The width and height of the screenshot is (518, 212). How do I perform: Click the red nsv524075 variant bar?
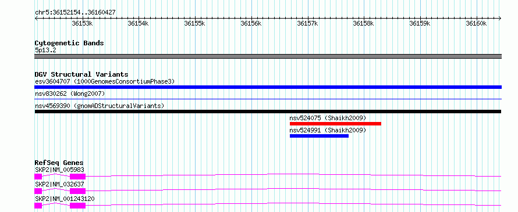[335, 124]
